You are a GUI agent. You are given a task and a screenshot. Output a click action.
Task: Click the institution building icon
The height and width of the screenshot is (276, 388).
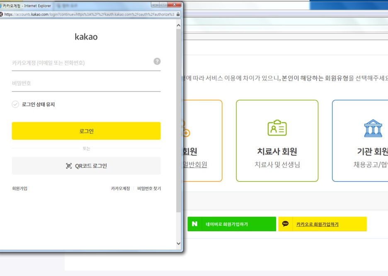click(x=373, y=128)
